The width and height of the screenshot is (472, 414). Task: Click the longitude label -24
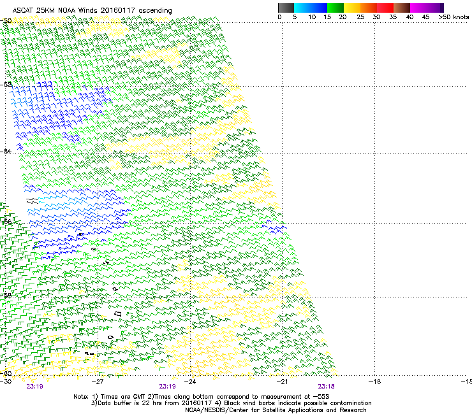tap(190, 382)
